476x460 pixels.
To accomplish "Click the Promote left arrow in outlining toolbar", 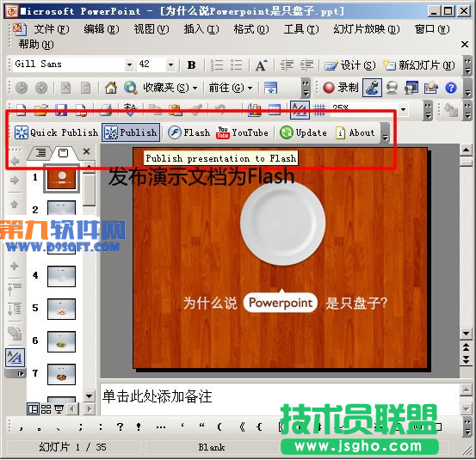I will pyautogui.click(x=15, y=161).
